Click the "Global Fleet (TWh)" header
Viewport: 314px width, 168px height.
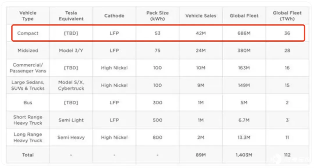tap(287, 16)
